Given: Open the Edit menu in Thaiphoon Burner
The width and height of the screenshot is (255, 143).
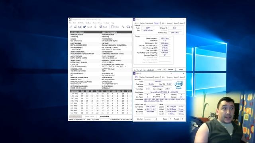Looking at the screenshot, I should click(75, 23).
